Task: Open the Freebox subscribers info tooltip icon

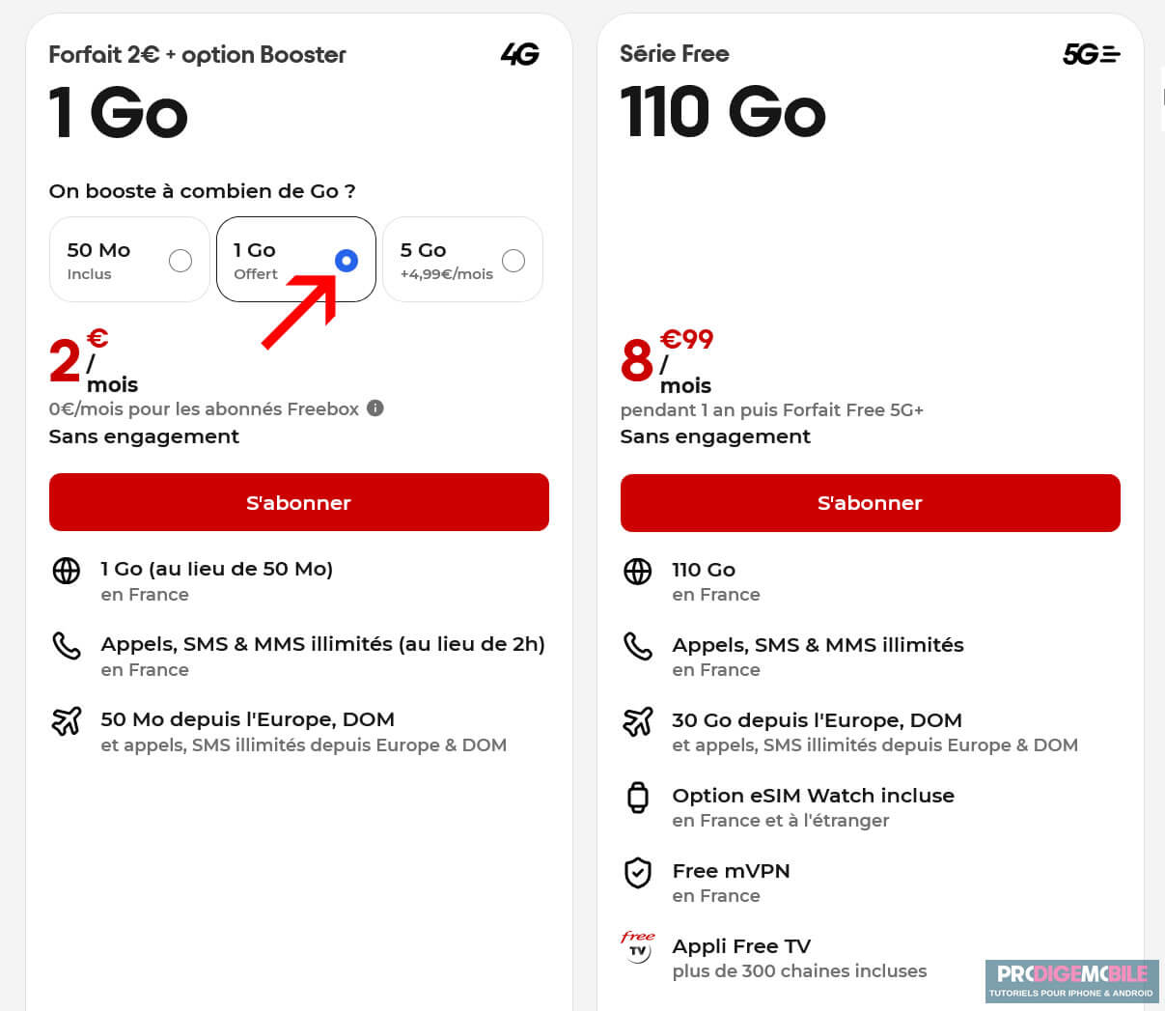Action: (375, 408)
